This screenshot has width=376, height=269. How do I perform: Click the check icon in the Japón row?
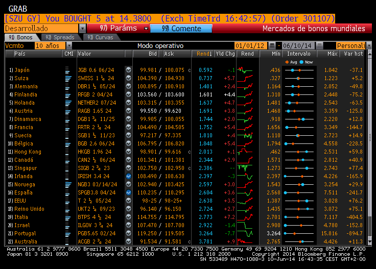[129, 70]
